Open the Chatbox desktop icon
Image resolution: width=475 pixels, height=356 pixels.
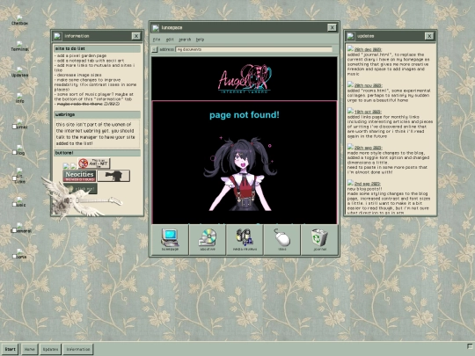coord(19,20)
